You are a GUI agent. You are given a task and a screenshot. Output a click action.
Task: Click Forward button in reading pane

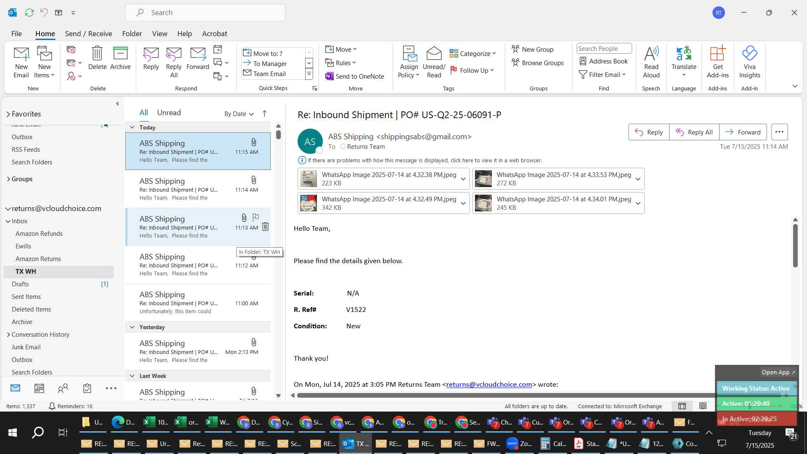click(x=743, y=132)
